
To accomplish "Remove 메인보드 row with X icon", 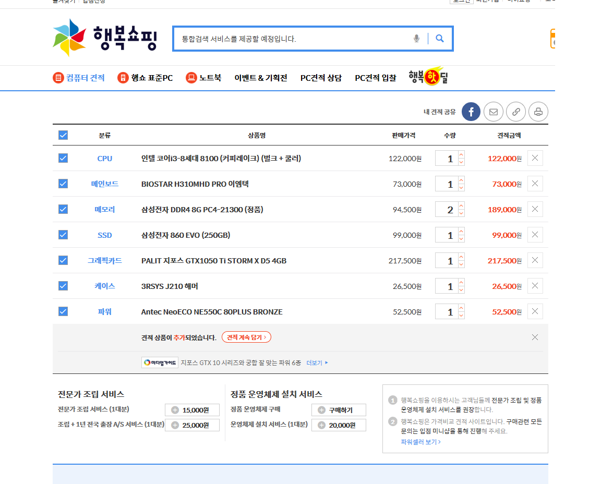I will (x=535, y=184).
